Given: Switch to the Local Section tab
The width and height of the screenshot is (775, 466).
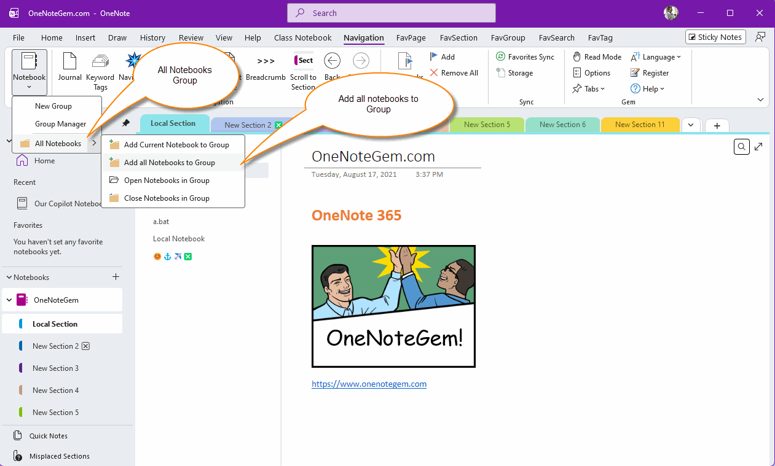Looking at the screenshot, I should (174, 123).
